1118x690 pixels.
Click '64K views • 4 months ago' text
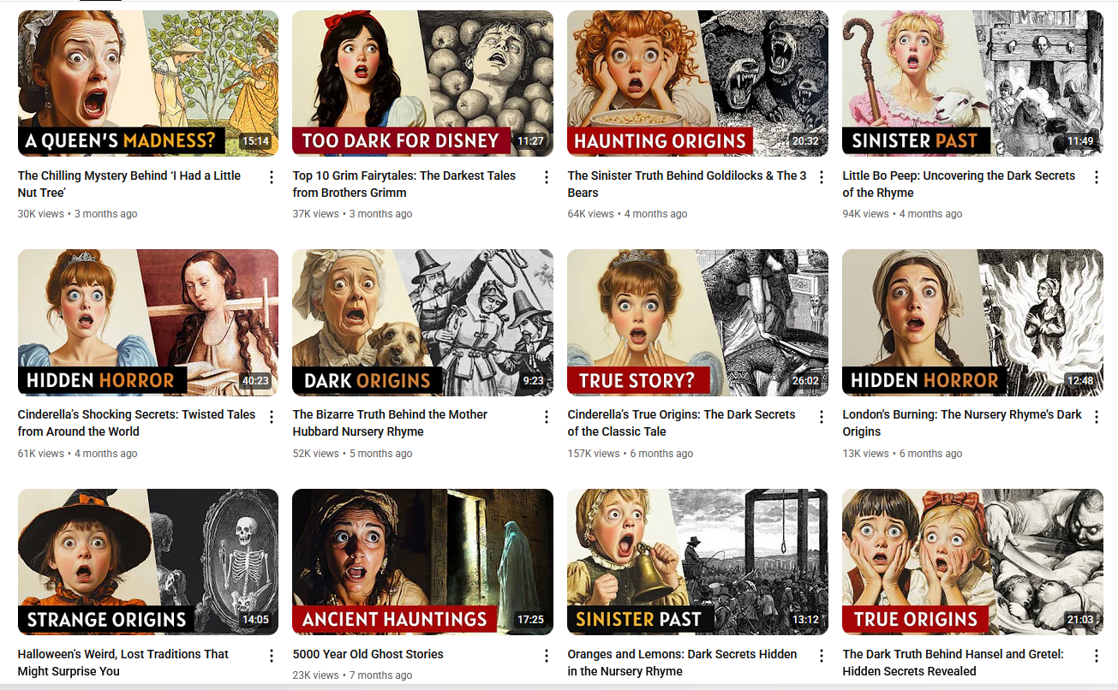[627, 214]
